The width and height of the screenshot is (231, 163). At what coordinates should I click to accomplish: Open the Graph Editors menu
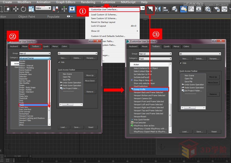pos(65,2)
